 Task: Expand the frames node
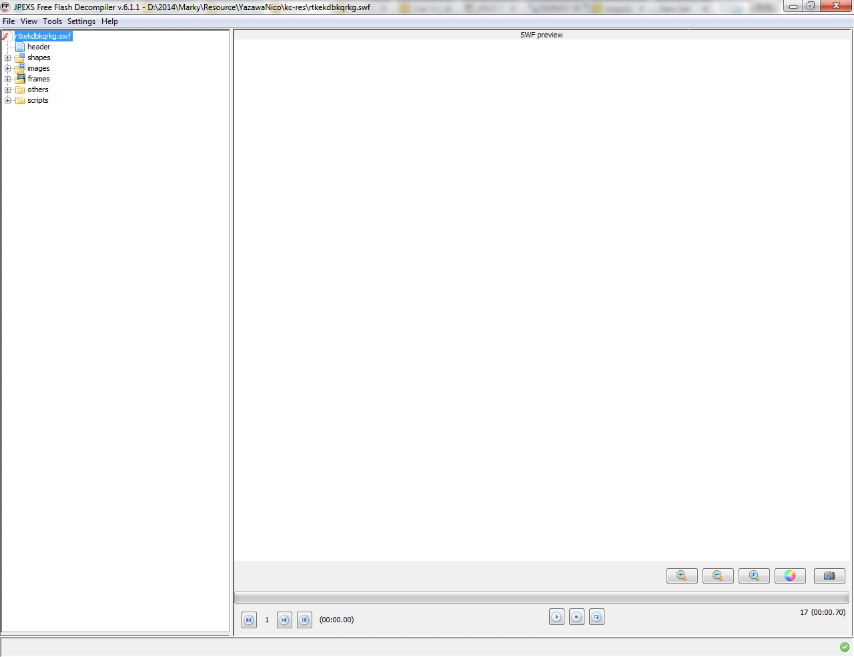coord(7,79)
